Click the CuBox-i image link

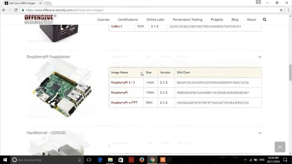[x=117, y=26]
